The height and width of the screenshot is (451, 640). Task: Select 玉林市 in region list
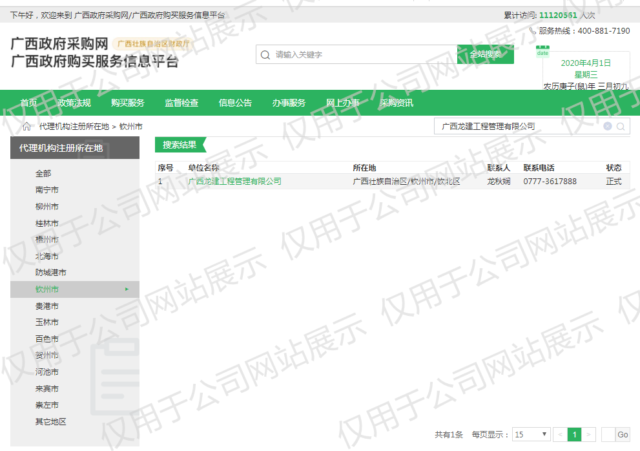(x=47, y=322)
